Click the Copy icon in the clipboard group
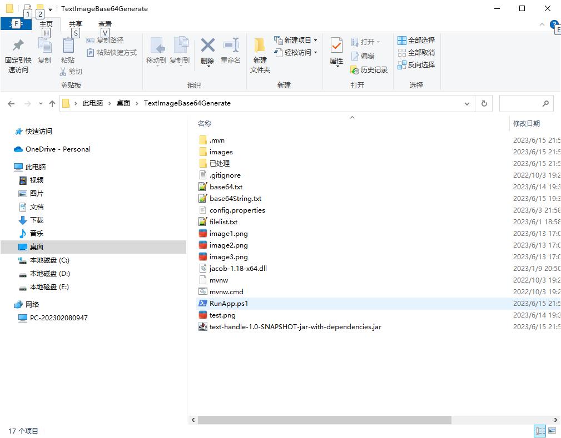Viewport: 561px width, 438px height. [x=44, y=46]
